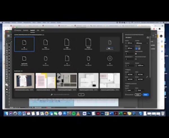This screenshot has width=169, height=138.
Task: Open Adobe Acrobat in the Dock
Action: (116, 113)
